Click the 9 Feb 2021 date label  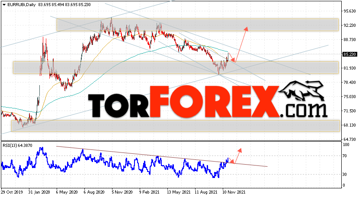point(149,192)
